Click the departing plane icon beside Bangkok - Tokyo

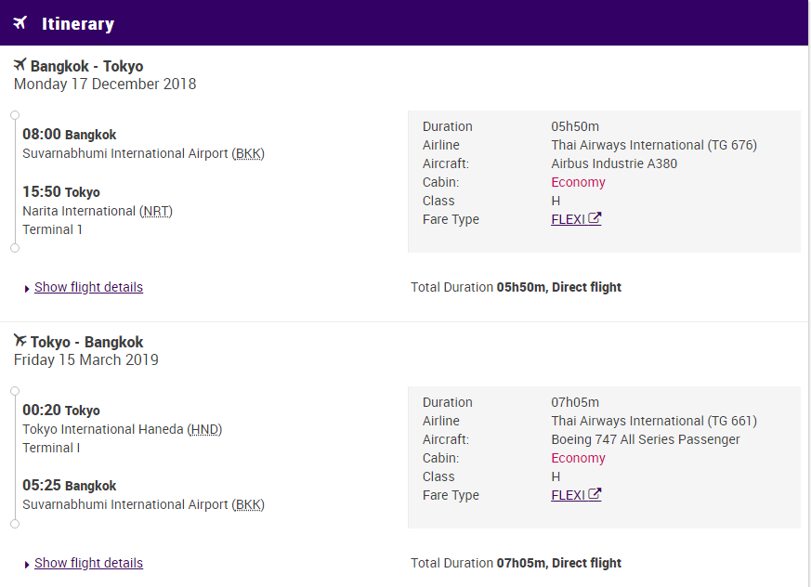[20, 65]
